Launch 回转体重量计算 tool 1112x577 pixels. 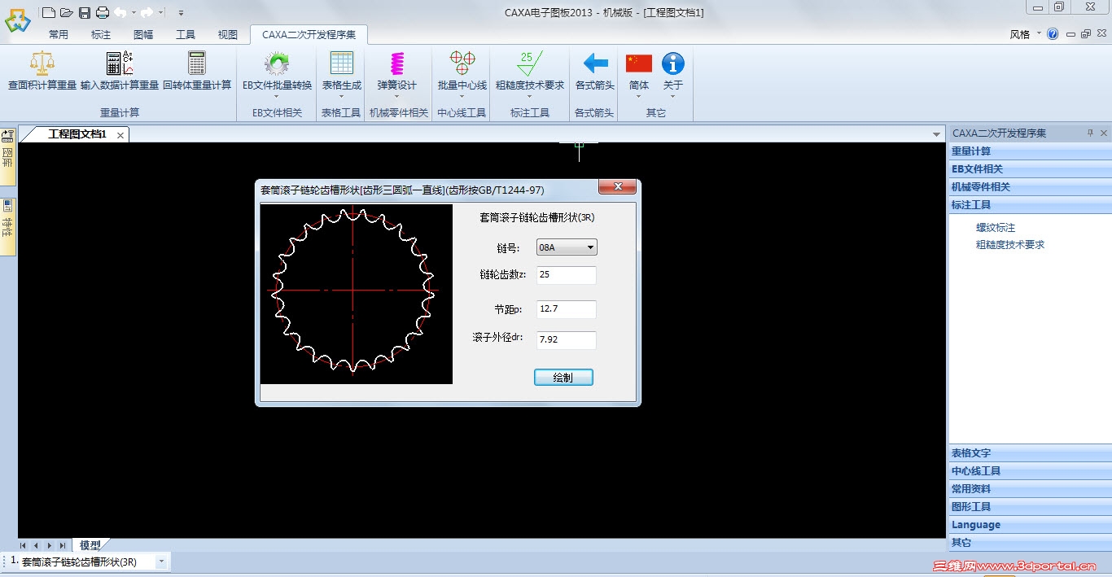tap(197, 72)
